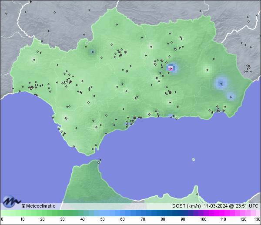
Task: Click the 40 label on the gust scale
Action: [x=82, y=219]
